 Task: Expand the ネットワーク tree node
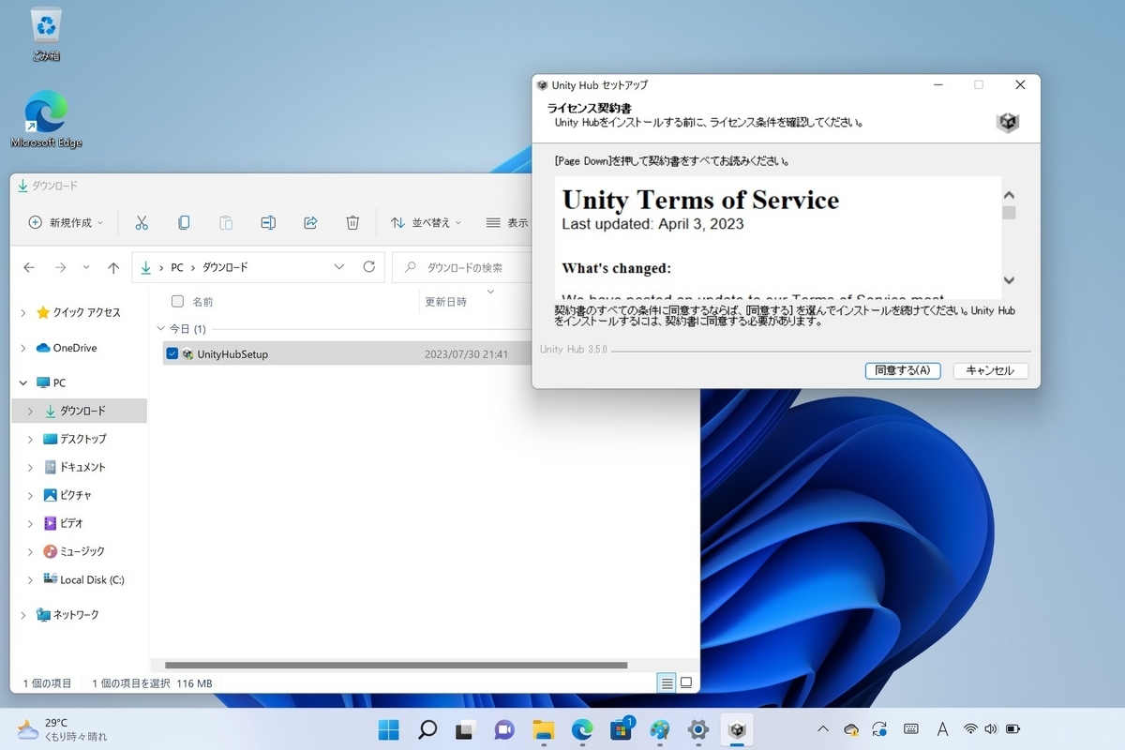23,615
